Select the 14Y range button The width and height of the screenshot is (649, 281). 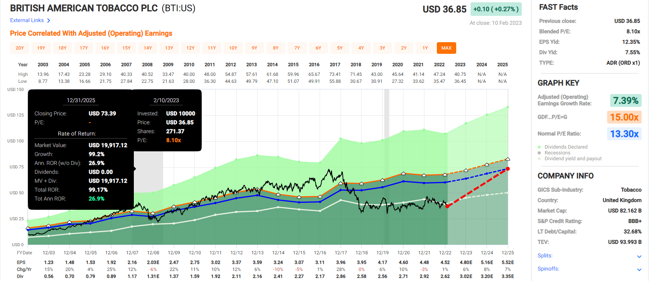pos(148,48)
